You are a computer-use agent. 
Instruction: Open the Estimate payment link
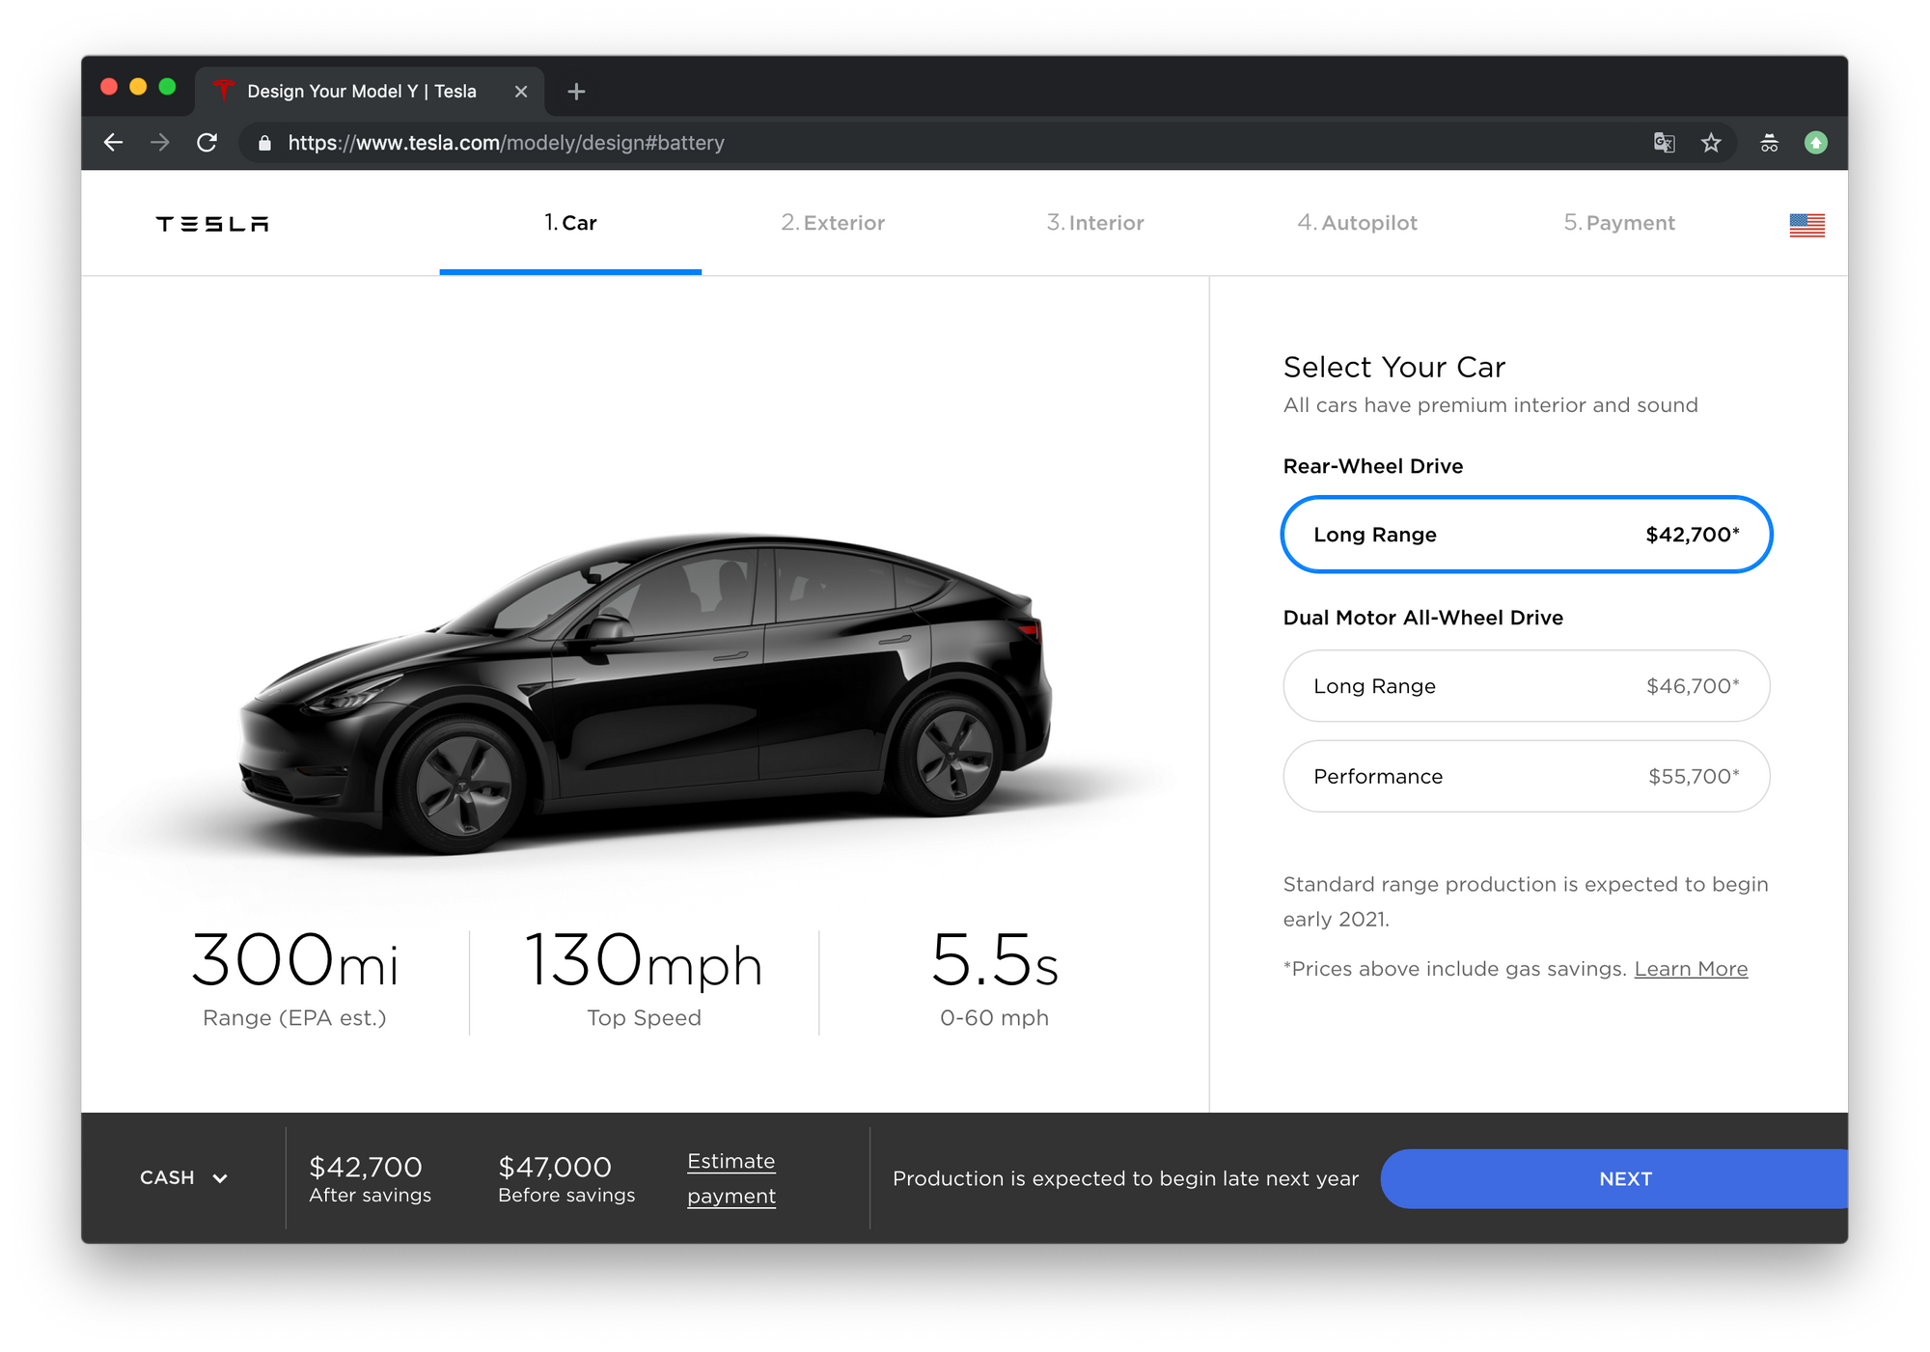731,1178
